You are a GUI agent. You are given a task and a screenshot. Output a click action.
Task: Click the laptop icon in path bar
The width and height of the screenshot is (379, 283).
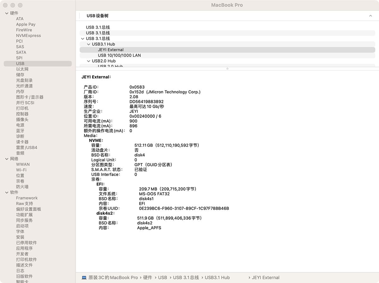pyautogui.click(x=84, y=278)
